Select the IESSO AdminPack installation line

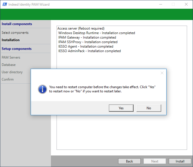tap(89, 51)
